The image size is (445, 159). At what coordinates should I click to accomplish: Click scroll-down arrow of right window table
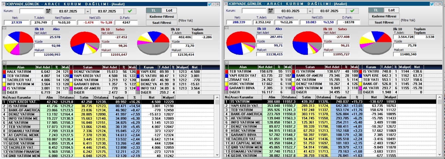tap(439, 155)
